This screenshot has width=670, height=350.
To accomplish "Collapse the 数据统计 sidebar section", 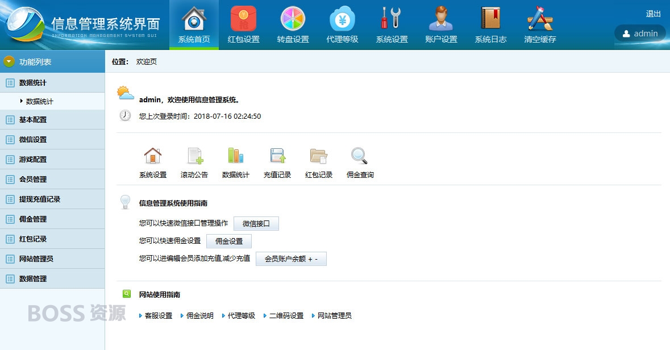I will click(52, 82).
